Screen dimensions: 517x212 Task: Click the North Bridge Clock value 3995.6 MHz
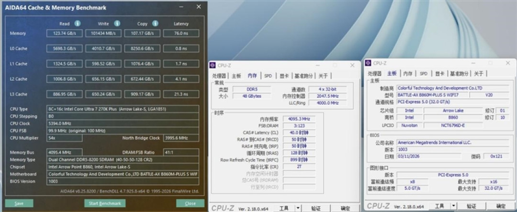coord(181,138)
